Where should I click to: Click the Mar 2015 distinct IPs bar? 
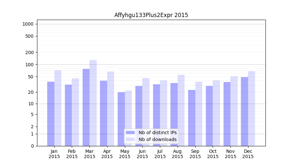[x=86, y=107]
